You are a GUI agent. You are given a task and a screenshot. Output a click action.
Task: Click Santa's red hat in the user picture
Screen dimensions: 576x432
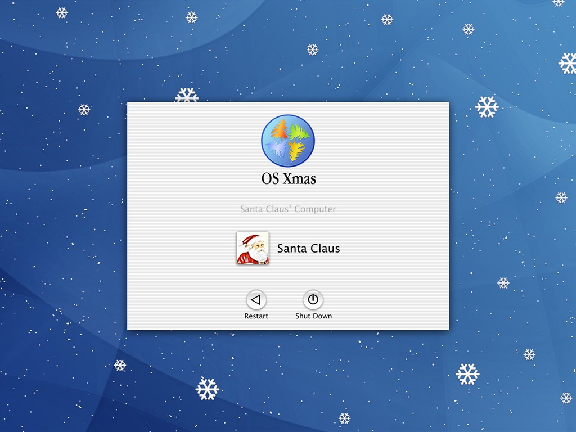[x=248, y=240]
